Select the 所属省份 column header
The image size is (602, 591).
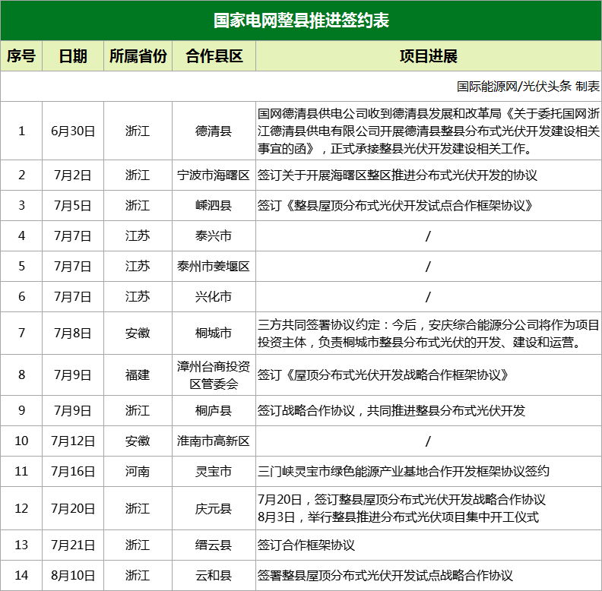pos(138,56)
